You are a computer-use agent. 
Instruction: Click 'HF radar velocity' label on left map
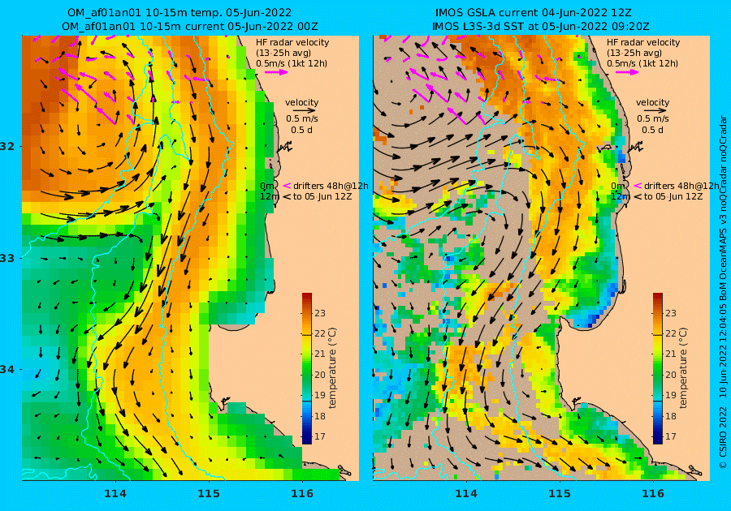tap(292, 42)
